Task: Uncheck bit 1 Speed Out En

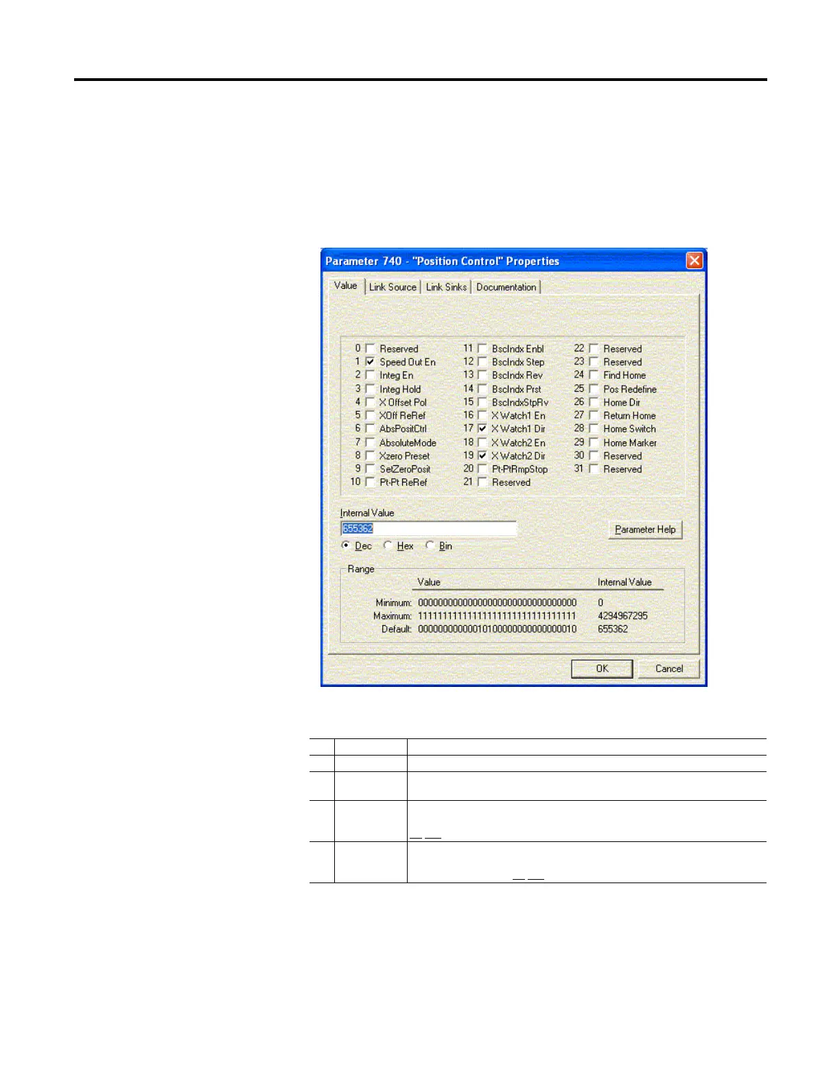Action: point(370,362)
